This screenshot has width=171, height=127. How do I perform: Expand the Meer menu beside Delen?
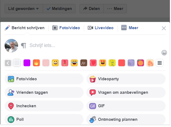pos(115,9)
